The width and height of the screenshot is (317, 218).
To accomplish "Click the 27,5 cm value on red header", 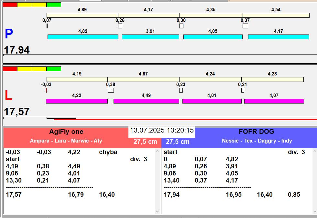I will (145, 142).
